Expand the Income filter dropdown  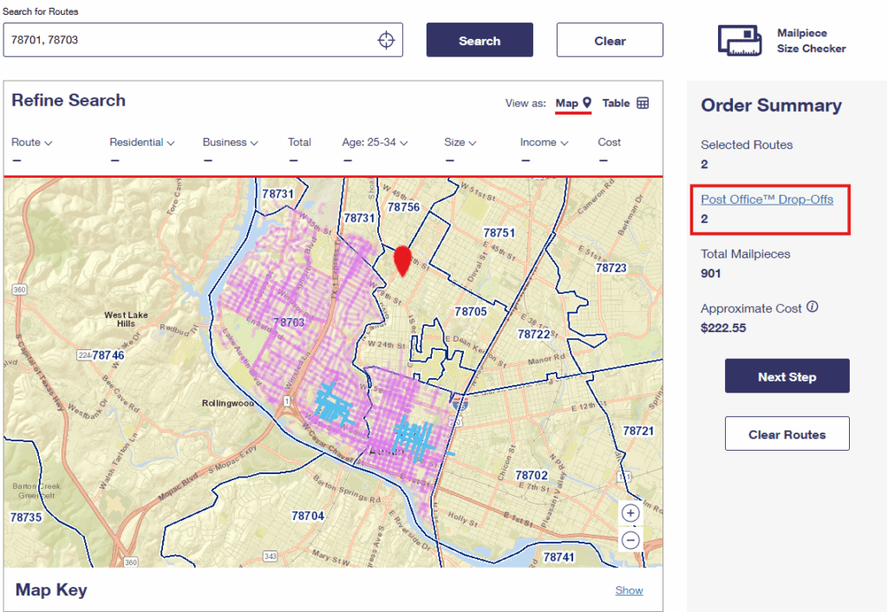click(544, 142)
